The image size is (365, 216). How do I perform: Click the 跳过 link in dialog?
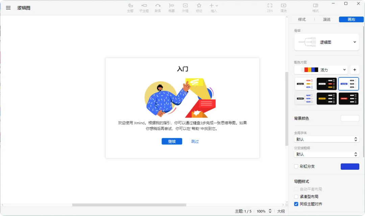click(x=195, y=141)
